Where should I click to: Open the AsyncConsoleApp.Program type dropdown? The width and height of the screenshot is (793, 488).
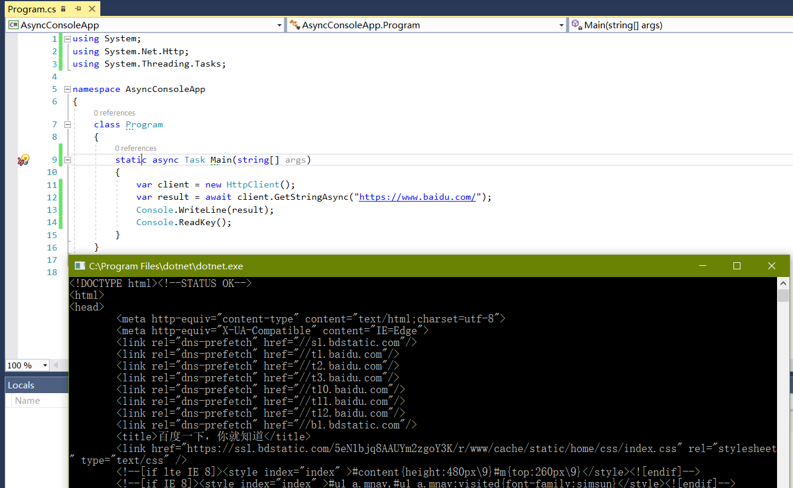tap(562, 25)
